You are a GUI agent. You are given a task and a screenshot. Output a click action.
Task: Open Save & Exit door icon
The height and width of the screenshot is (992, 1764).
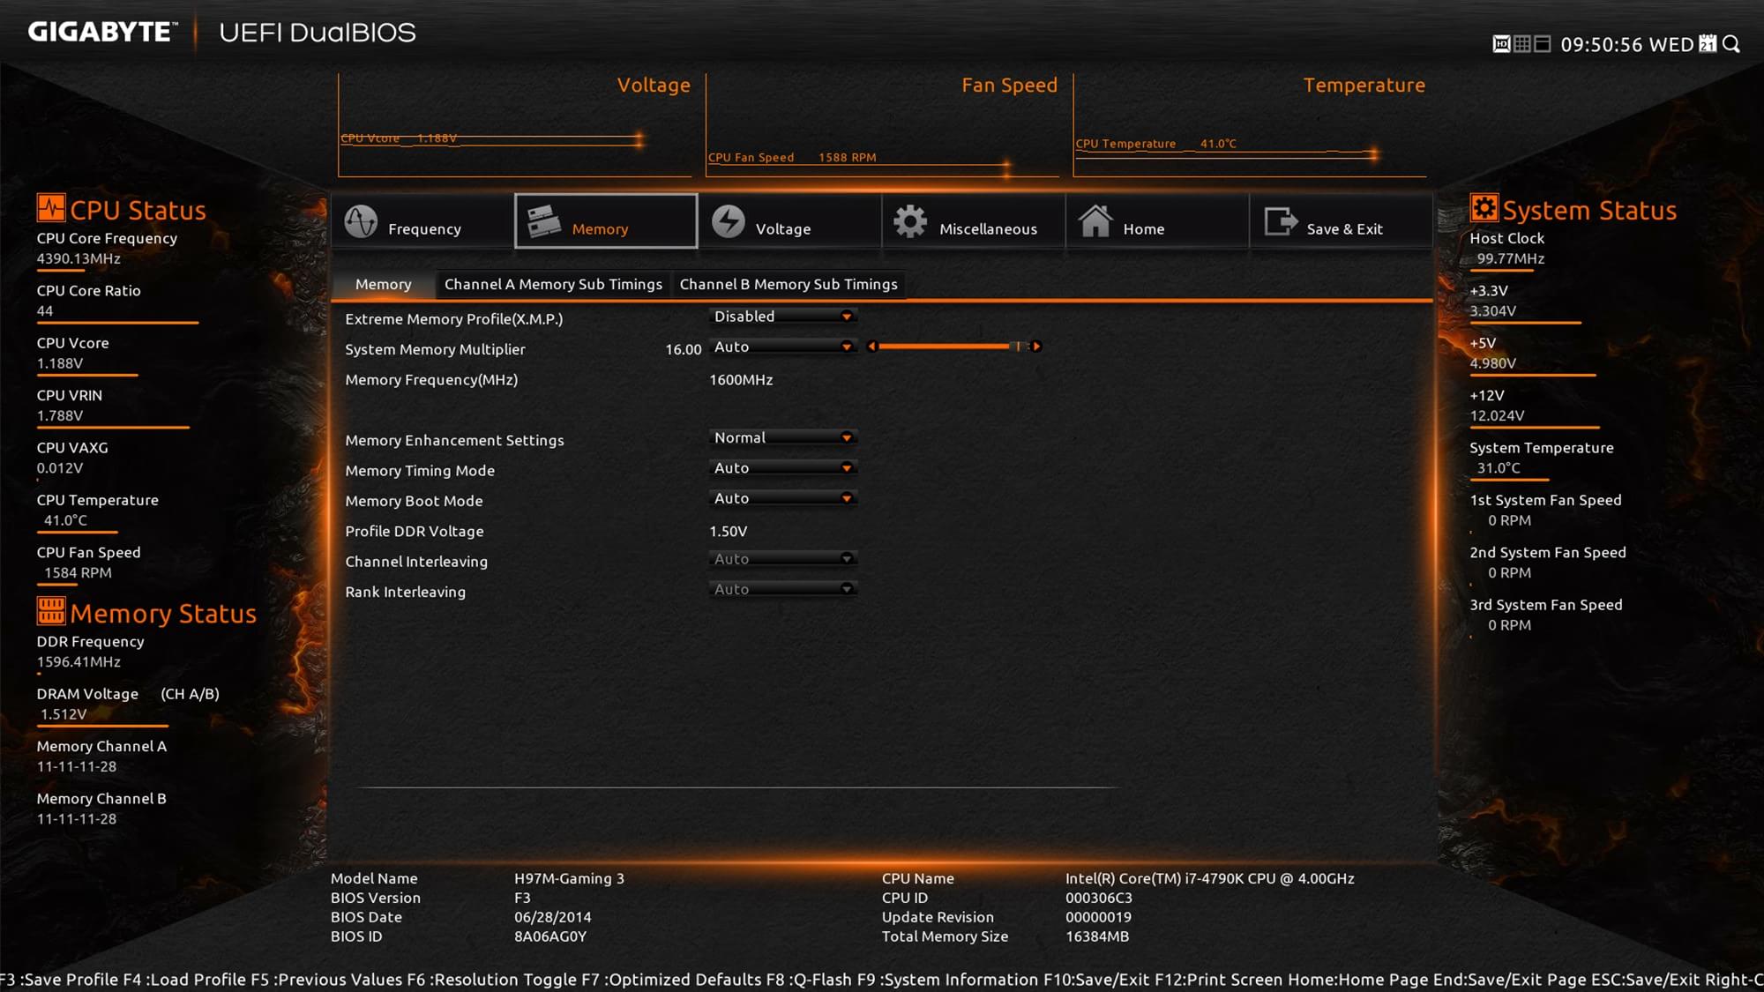(1281, 221)
